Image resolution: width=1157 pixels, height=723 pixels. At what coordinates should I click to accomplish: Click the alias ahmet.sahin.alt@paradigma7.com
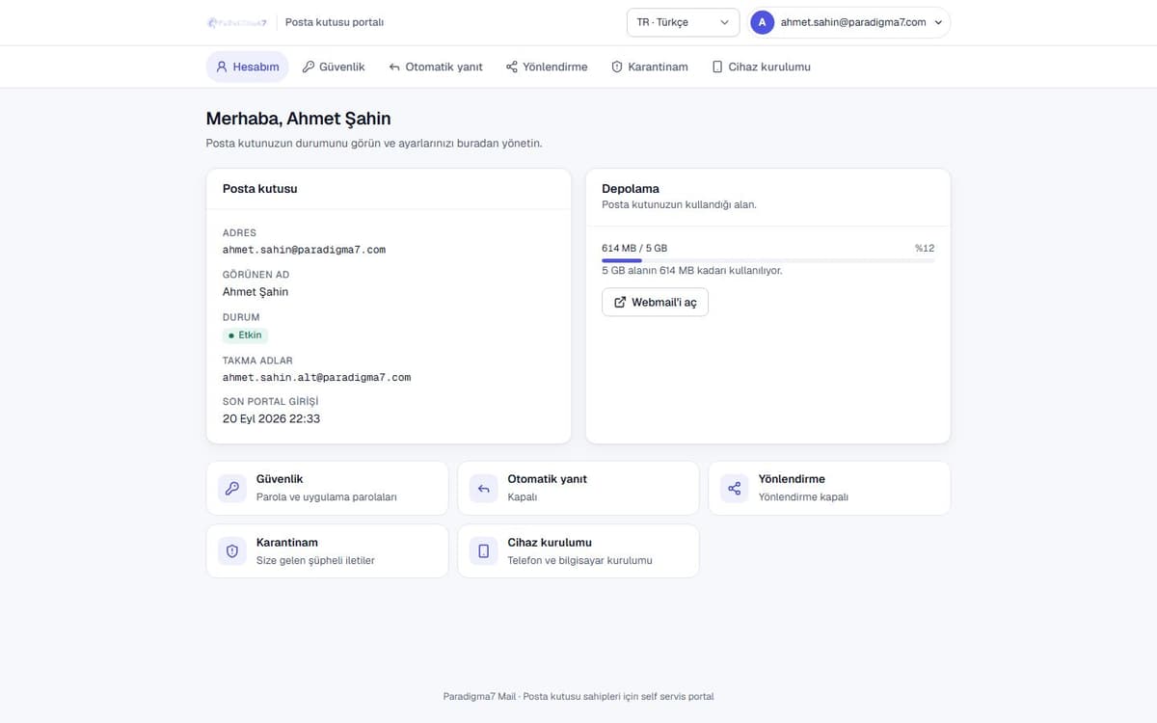point(316,378)
